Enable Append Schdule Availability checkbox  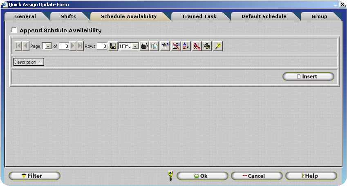[14, 30]
